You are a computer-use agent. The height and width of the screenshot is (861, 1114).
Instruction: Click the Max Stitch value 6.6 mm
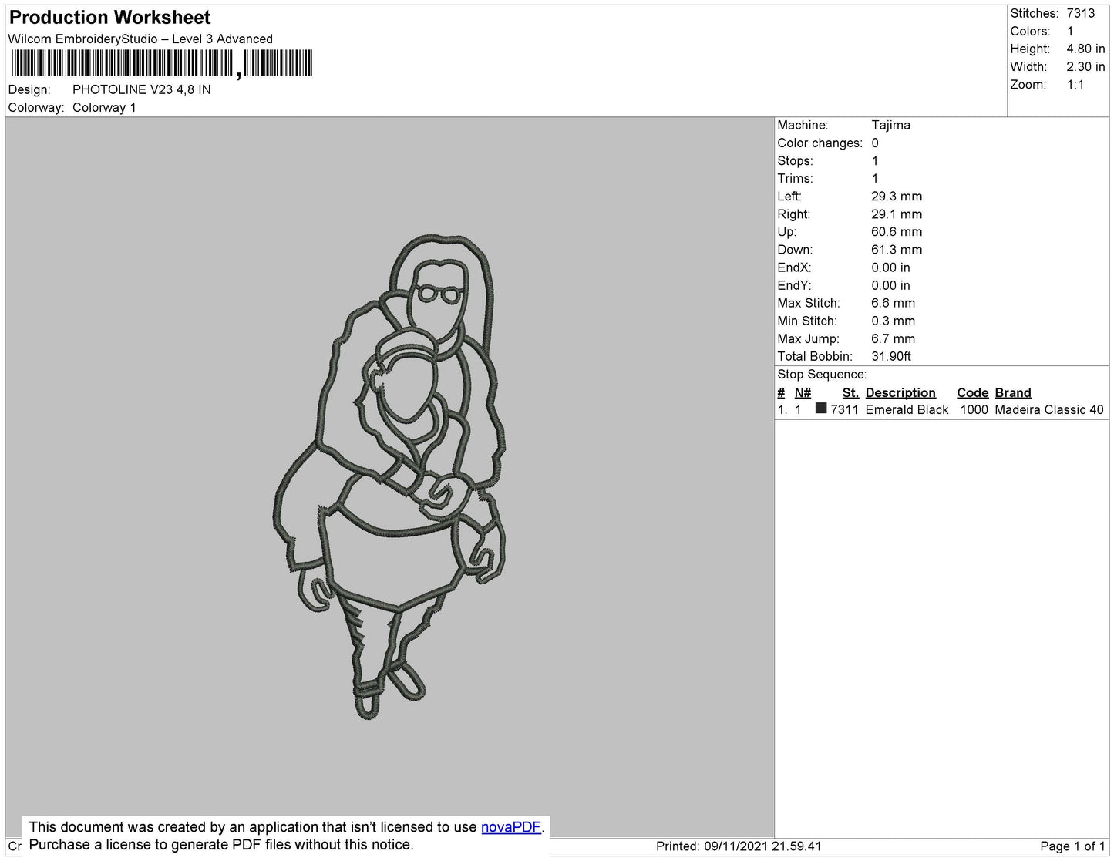coord(894,303)
